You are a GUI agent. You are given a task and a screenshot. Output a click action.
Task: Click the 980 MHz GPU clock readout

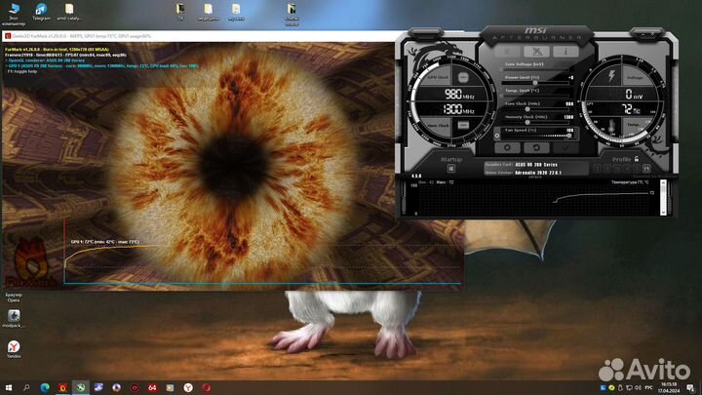tap(459, 94)
